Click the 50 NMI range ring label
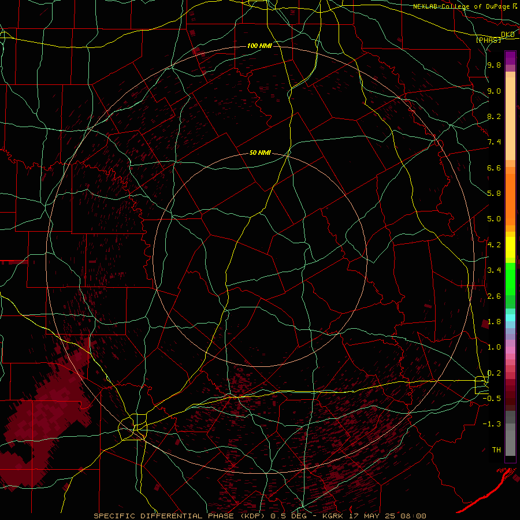 [260, 153]
